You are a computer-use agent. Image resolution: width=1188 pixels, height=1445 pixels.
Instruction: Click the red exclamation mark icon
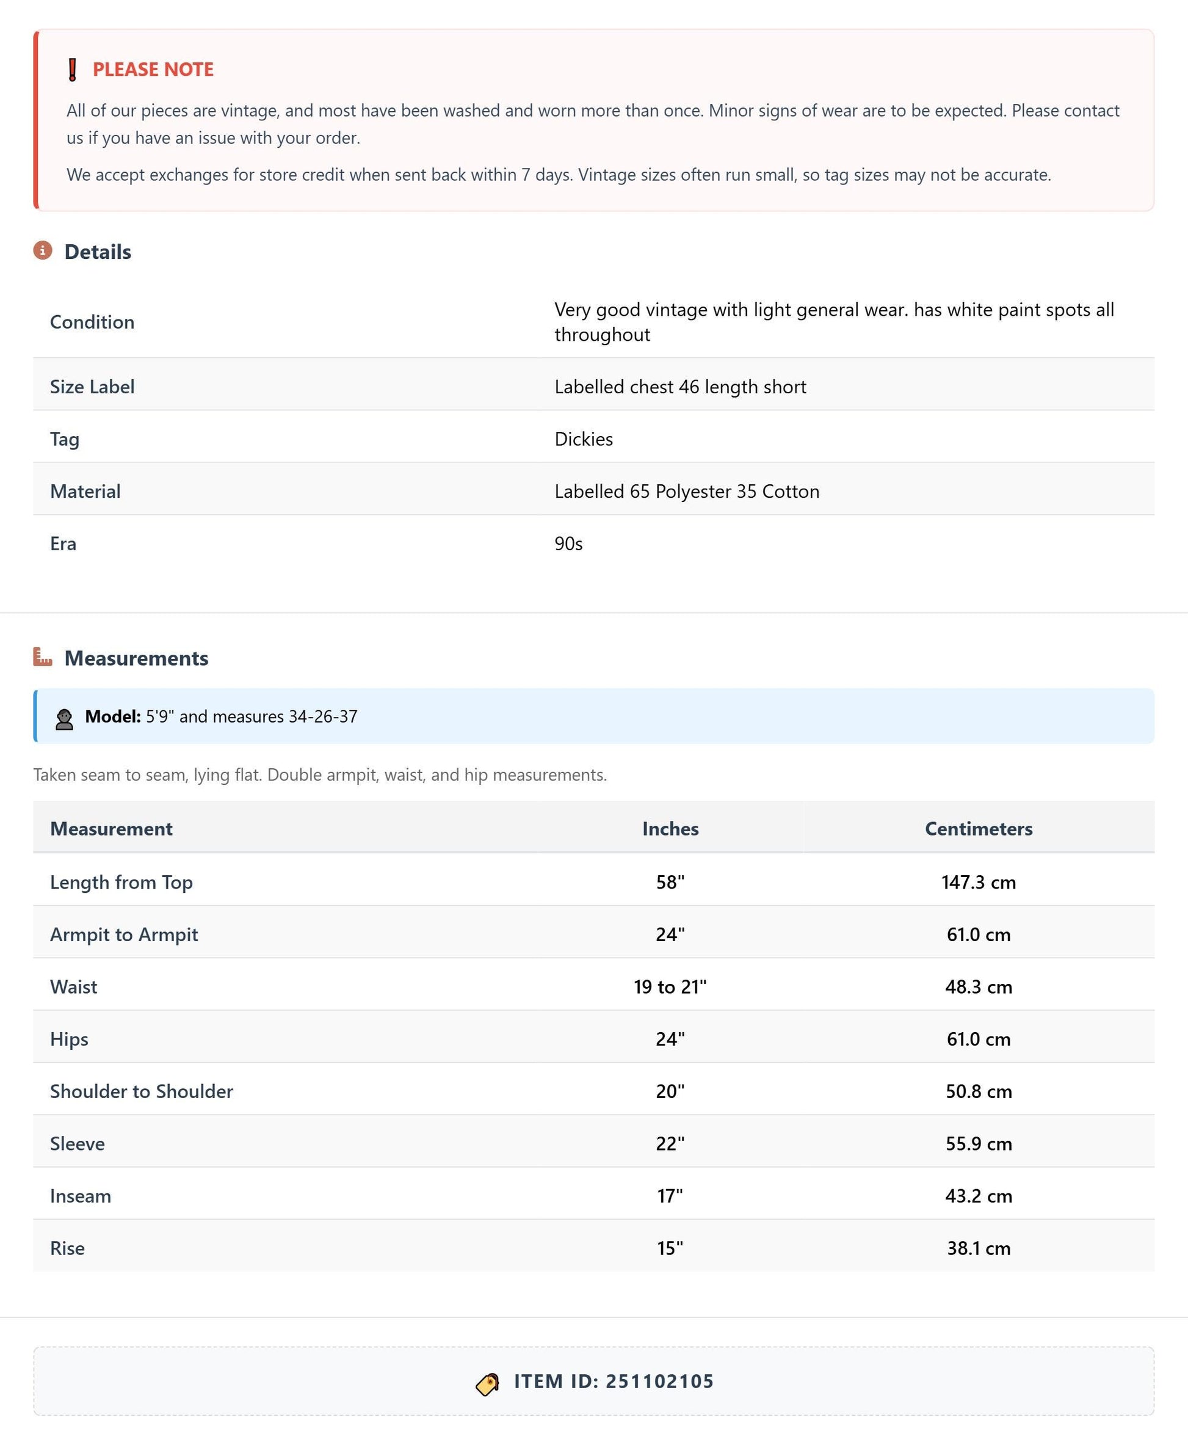pos(73,70)
